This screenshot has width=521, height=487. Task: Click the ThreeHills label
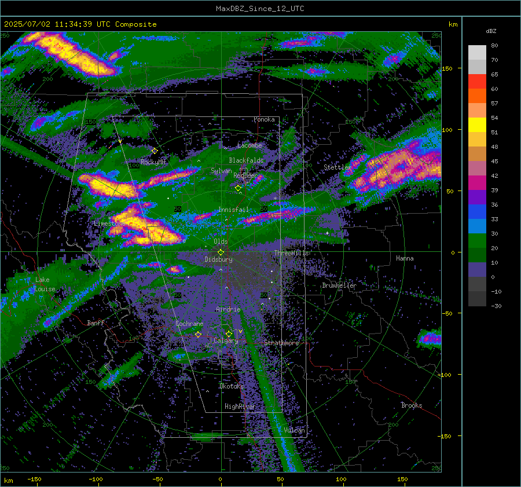point(291,253)
